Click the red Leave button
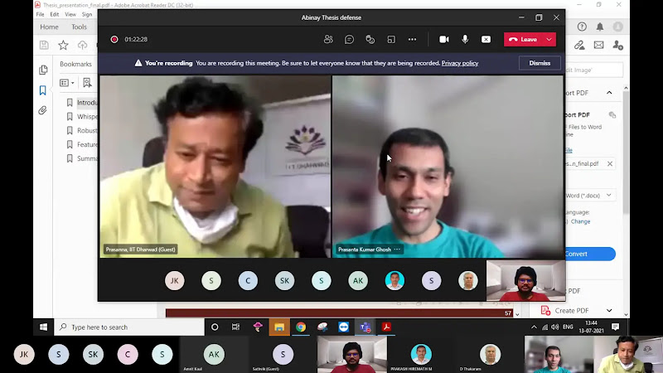663x373 pixels. click(523, 39)
